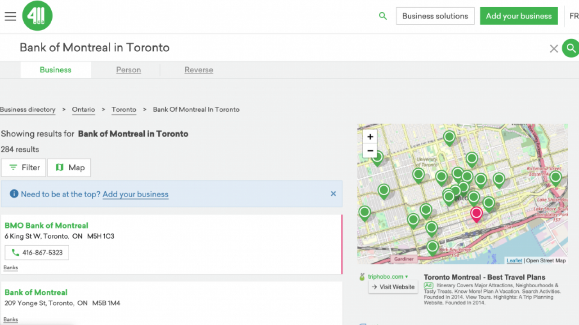Select the Business search tab
This screenshot has height=325, width=579.
(x=56, y=70)
